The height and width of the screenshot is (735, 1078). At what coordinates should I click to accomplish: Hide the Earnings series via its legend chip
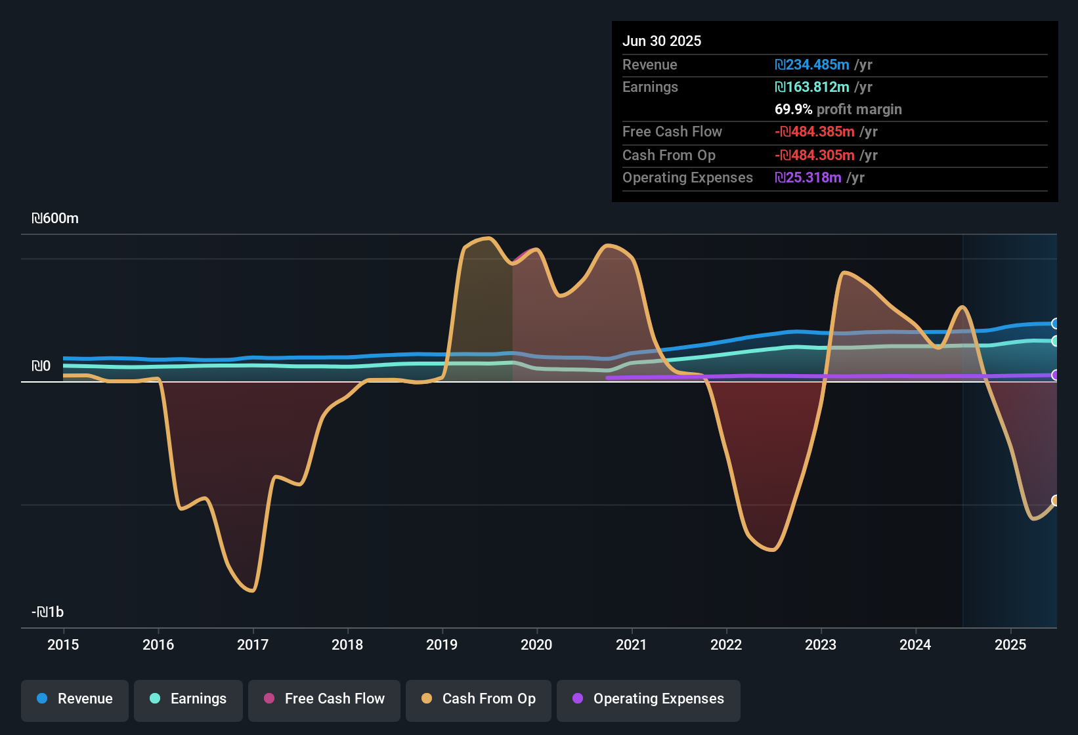coord(188,700)
